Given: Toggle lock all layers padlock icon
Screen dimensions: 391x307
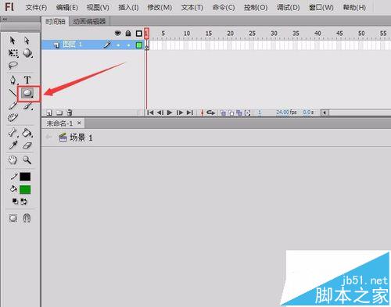Looking at the screenshot, I should click(128, 33).
